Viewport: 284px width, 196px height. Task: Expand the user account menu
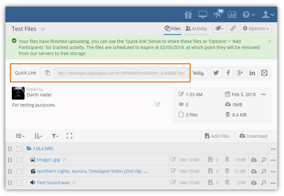coord(268,15)
